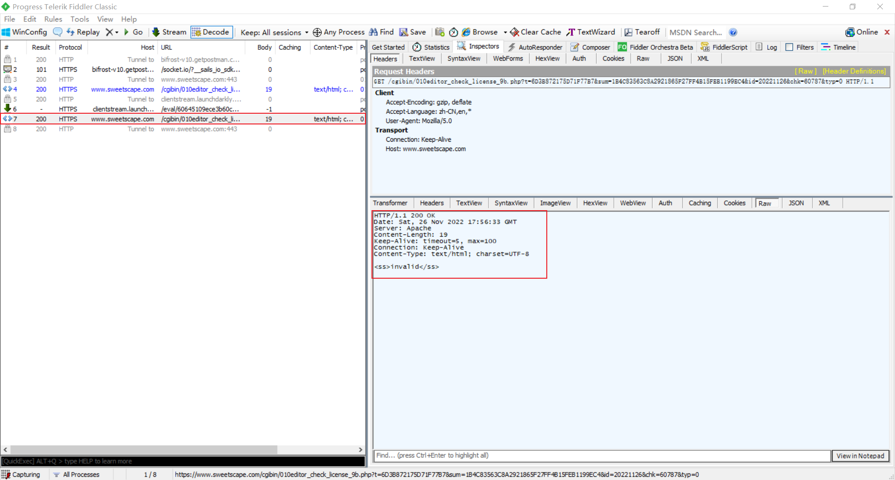Click View in Notepad button
Screen dimensions: 895x480
pos(861,456)
